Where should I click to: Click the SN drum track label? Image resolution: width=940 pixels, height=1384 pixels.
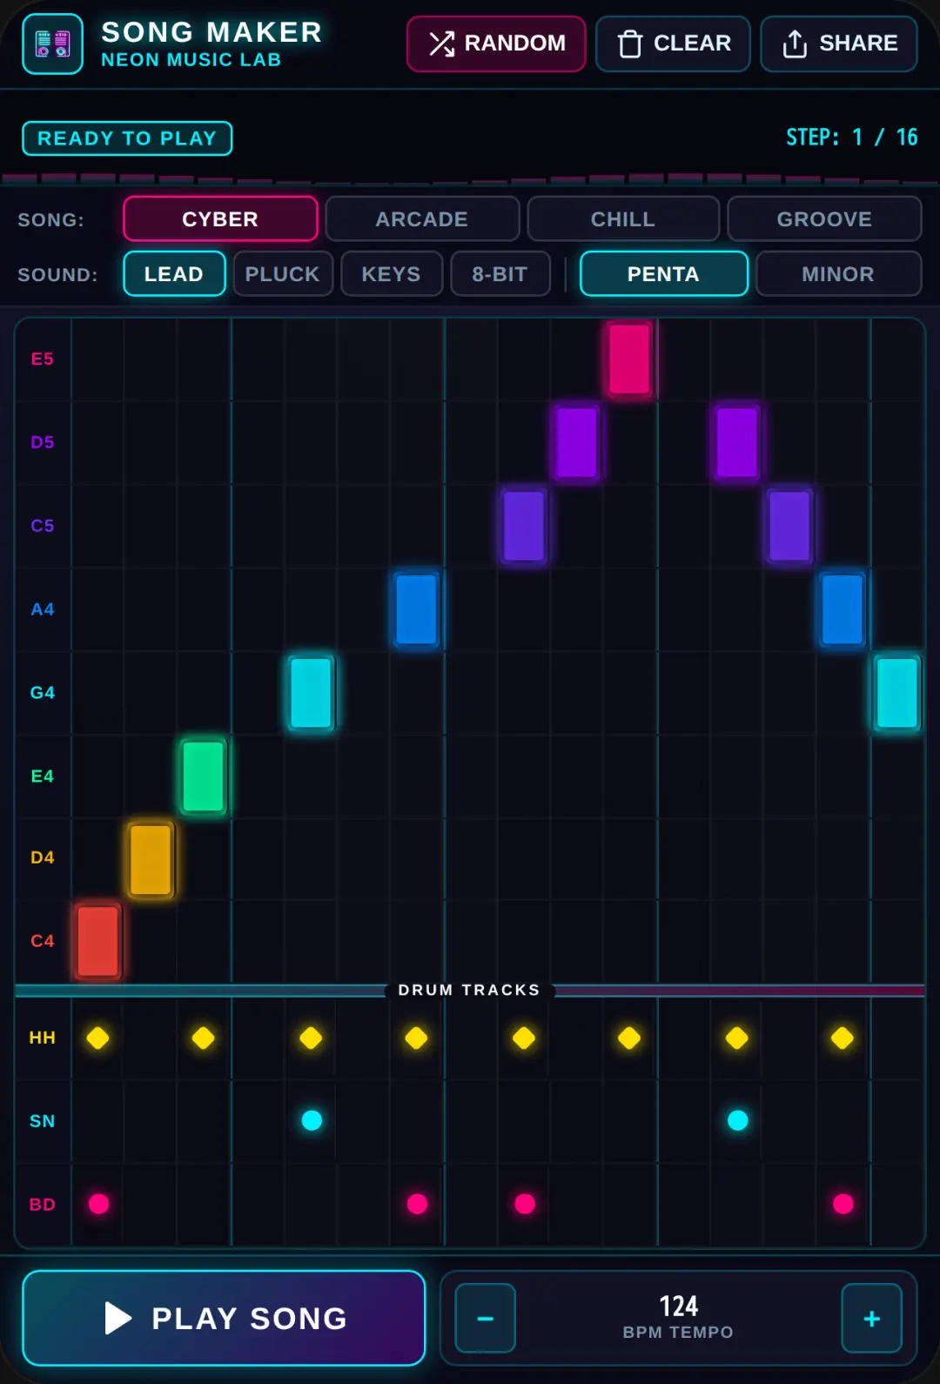(43, 1121)
